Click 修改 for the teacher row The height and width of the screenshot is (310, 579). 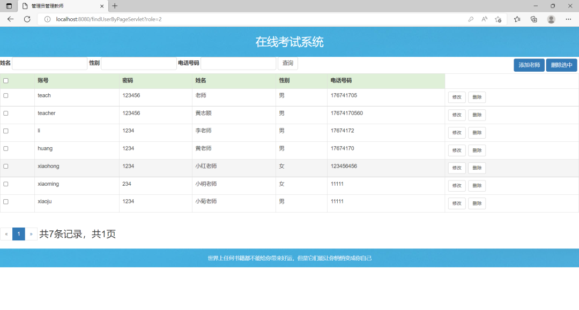tap(457, 115)
